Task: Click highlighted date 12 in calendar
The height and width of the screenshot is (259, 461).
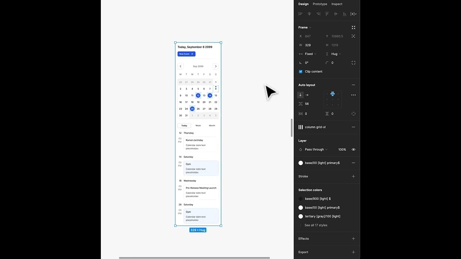Action: coord(198,95)
